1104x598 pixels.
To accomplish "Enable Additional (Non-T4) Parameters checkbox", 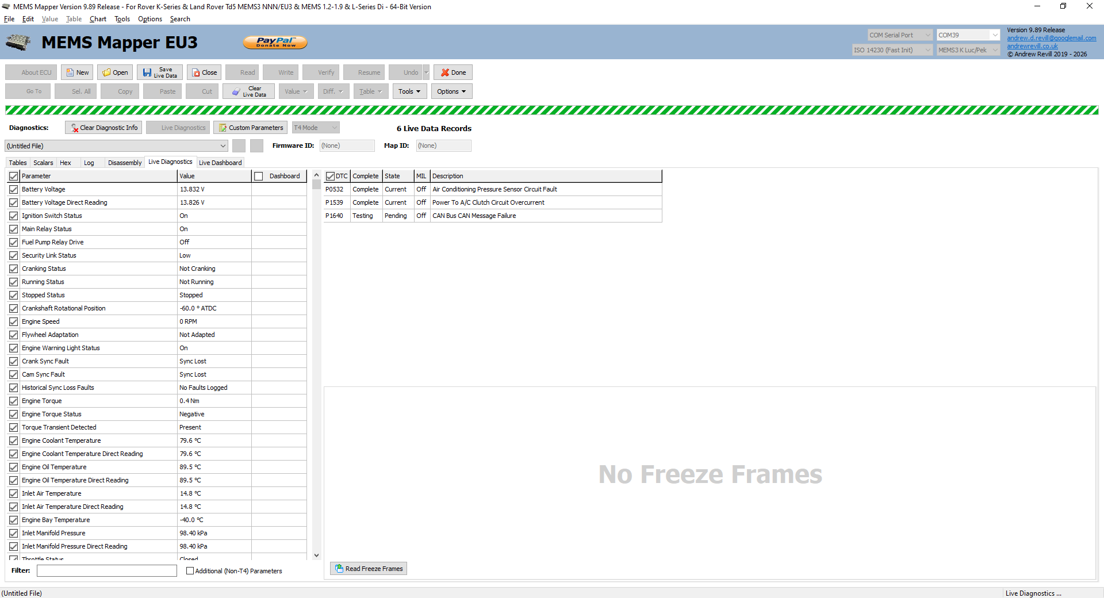I will tap(190, 571).
